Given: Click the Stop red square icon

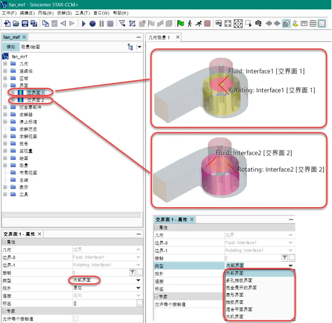Looking at the screenshot, I should click(x=207, y=23).
